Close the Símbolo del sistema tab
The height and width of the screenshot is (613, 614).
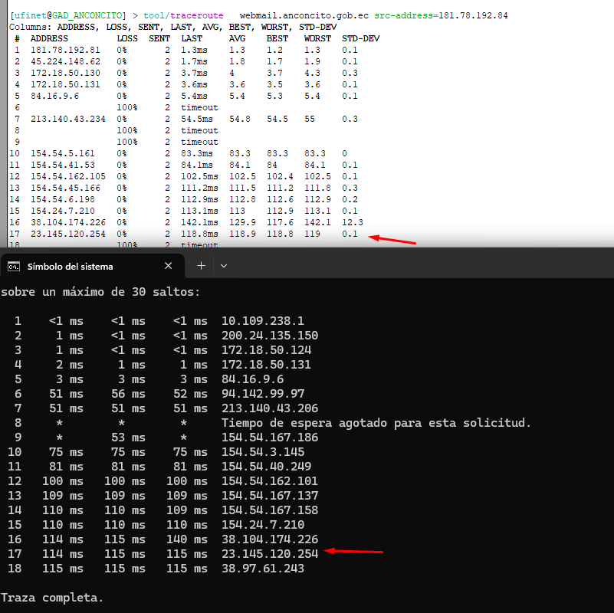coord(169,266)
